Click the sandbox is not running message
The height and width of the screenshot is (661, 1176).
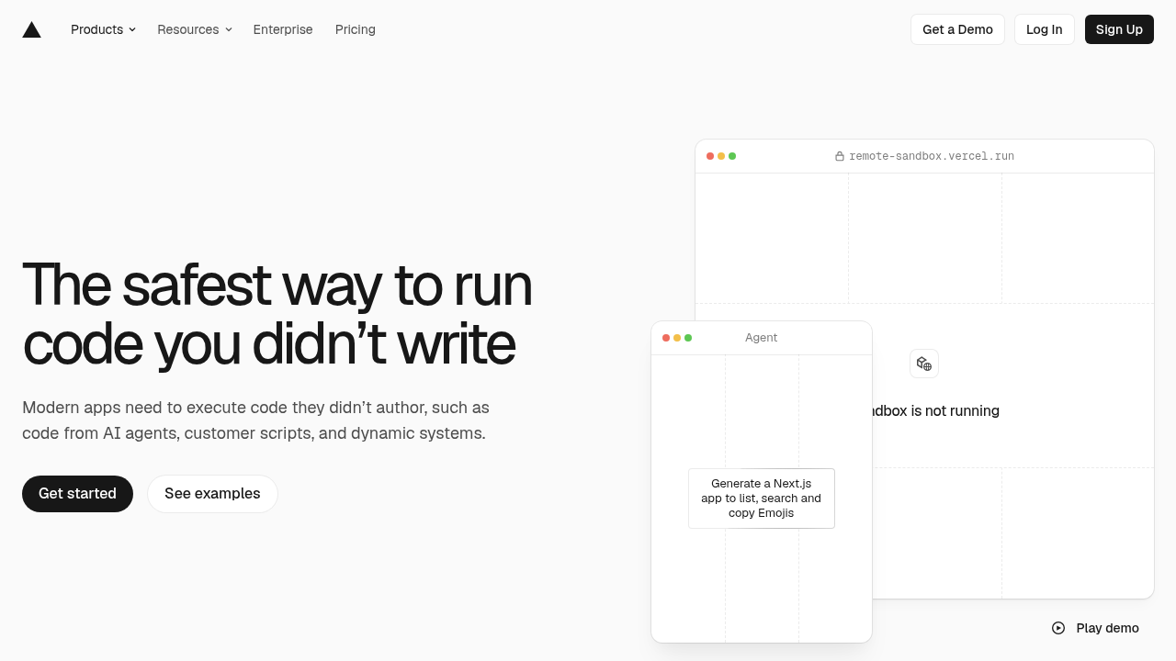(935, 410)
